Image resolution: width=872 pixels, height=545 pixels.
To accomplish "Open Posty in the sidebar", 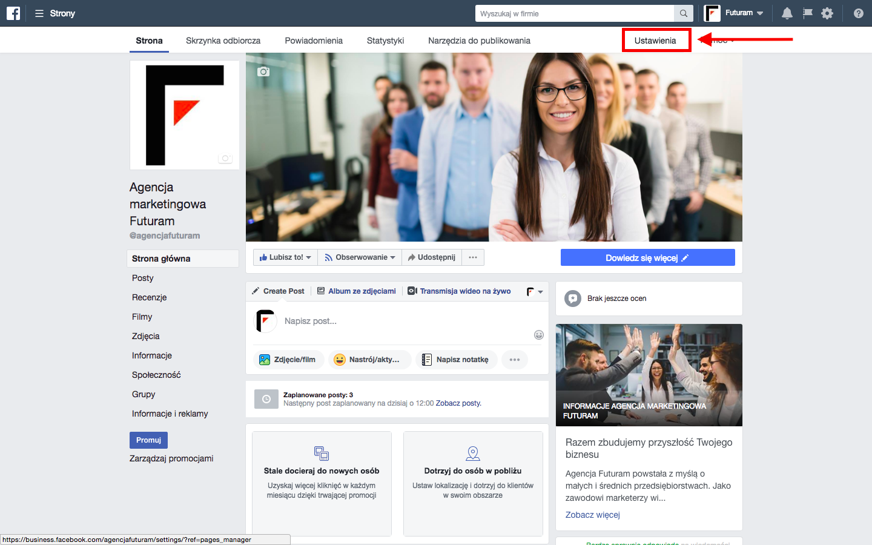I will [x=143, y=278].
